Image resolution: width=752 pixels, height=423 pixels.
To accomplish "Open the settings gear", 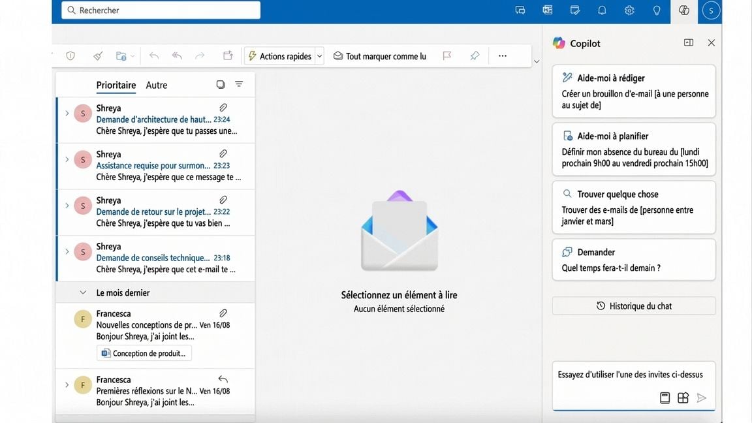I will pos(629,10).
